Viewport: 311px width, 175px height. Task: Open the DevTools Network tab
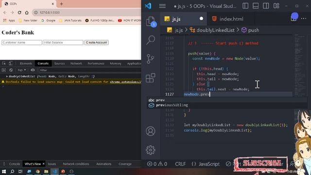76,64
